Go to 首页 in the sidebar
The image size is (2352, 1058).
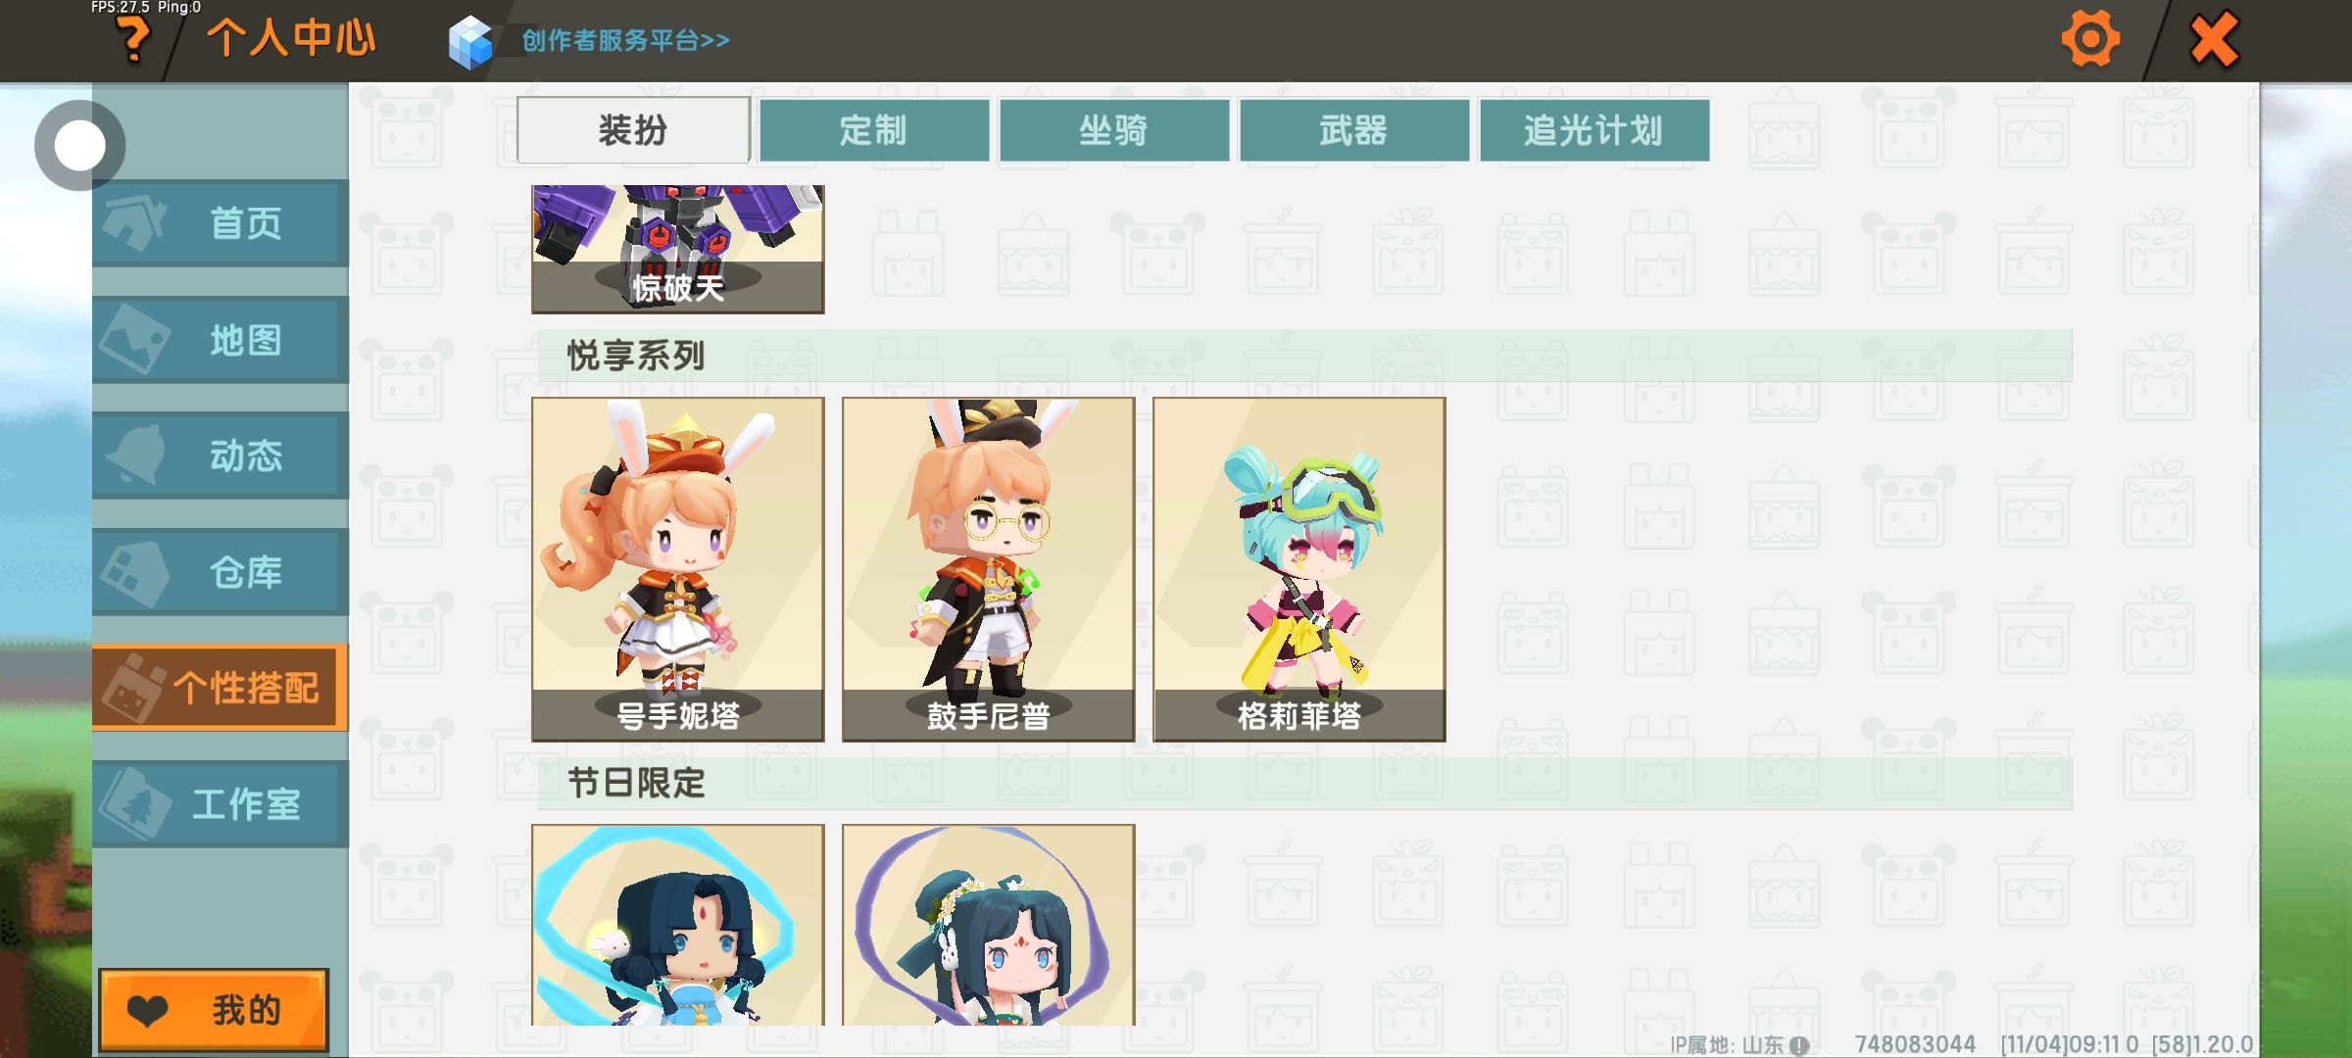[x=220, y=222]
